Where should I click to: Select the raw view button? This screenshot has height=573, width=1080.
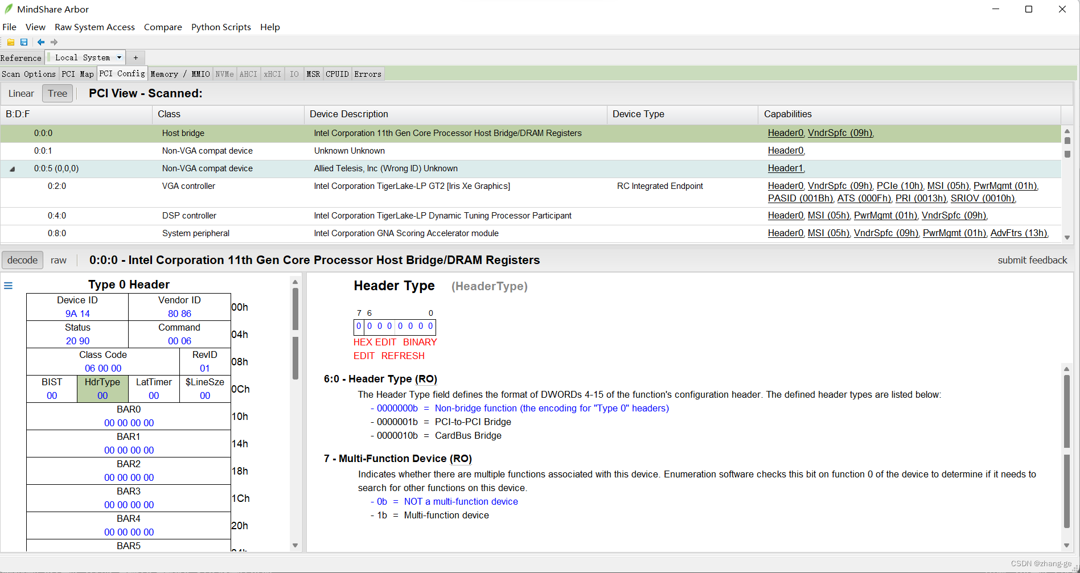click(59, 260)
